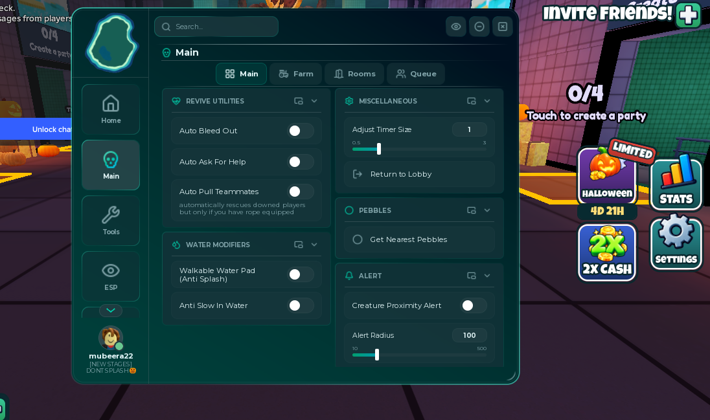
Task: Click the Revive Utilities heart icon
Action: [176, 101]
